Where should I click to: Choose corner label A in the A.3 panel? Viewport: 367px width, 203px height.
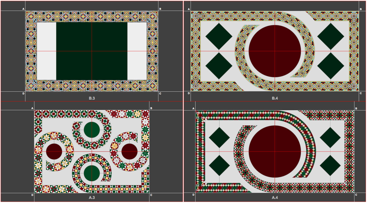coord(32,108)
